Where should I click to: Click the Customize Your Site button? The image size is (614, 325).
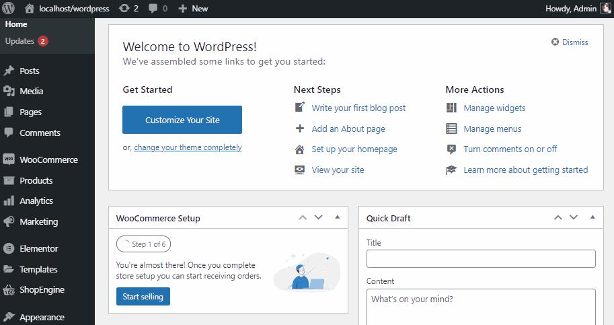pyautogui.click(x=182, y=120)
